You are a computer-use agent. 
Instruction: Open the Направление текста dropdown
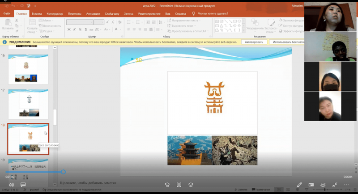(x=184, y=21)
